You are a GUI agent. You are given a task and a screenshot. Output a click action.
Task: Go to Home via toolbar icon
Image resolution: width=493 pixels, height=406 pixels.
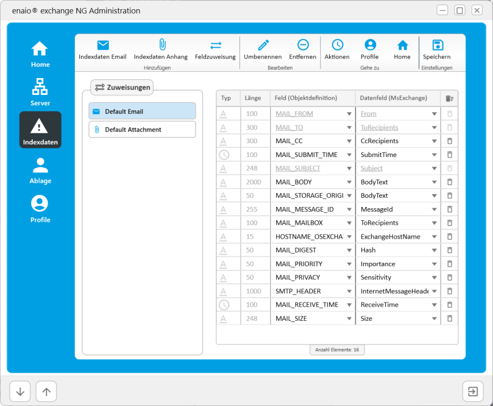pyautogui.click(x=403, y=45)
